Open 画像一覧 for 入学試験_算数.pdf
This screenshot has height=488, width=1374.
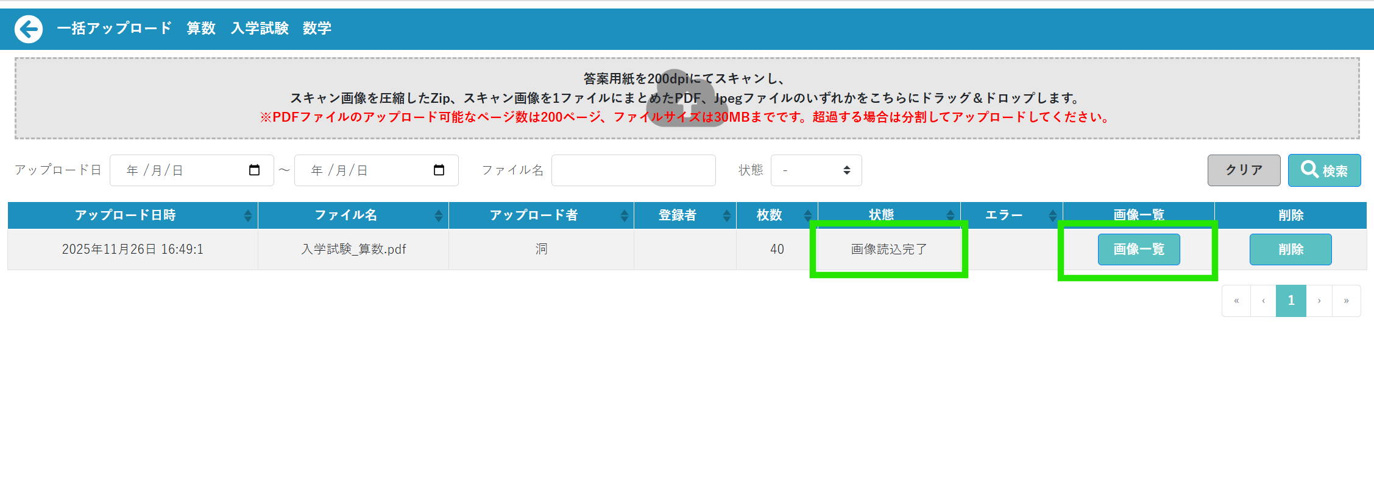point(1138,249)
